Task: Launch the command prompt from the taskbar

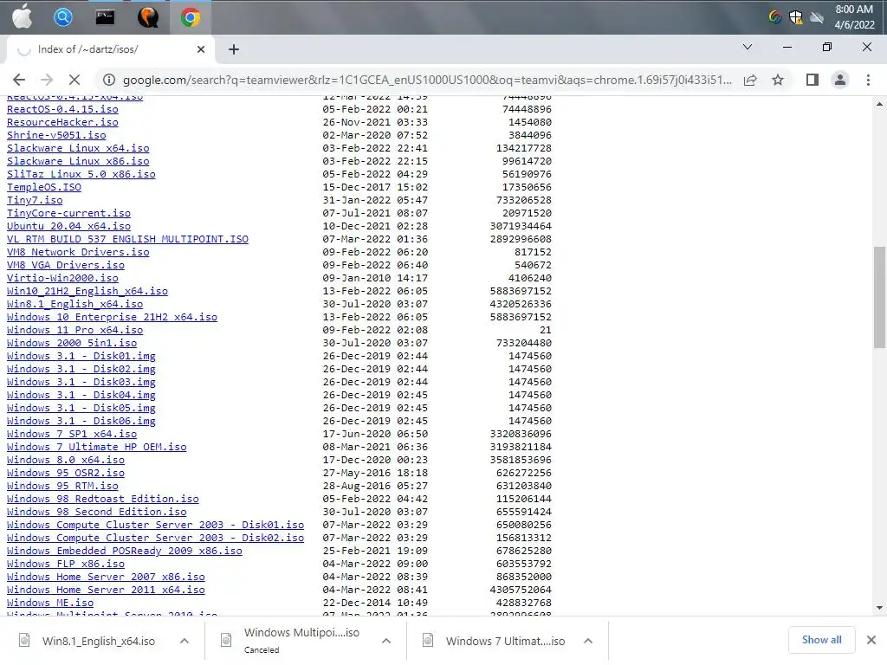Action: (105, 17)
